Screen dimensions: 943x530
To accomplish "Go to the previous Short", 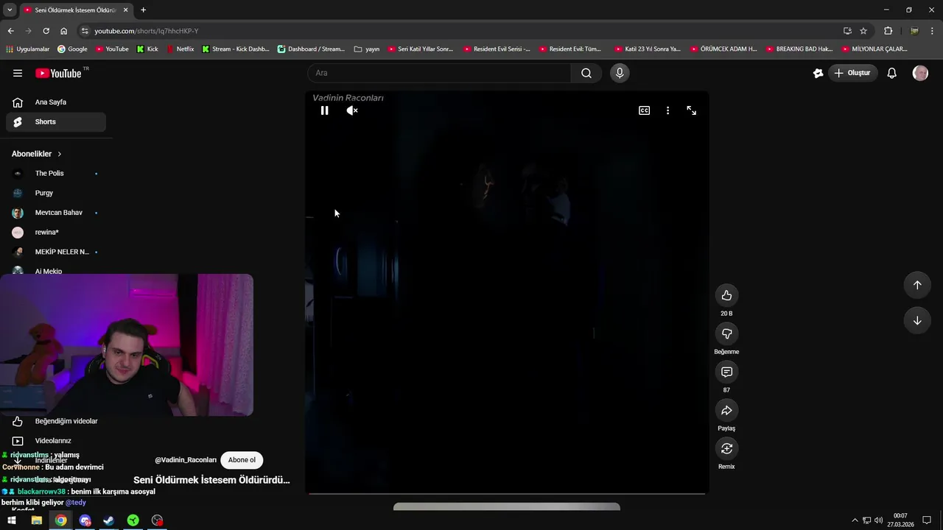I will click(917, 285).
